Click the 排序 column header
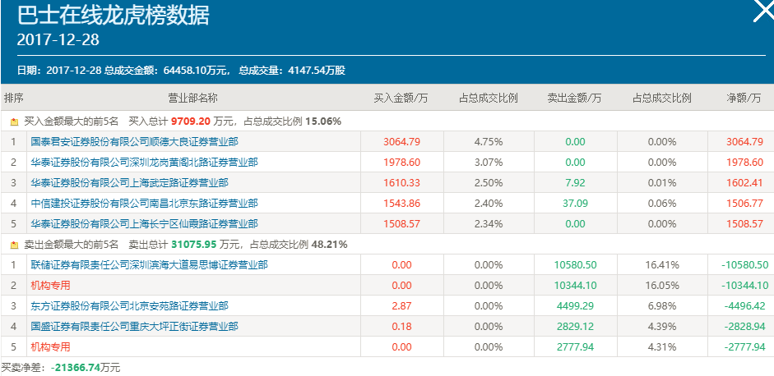774x376 pixels. (x=14, y=98)
